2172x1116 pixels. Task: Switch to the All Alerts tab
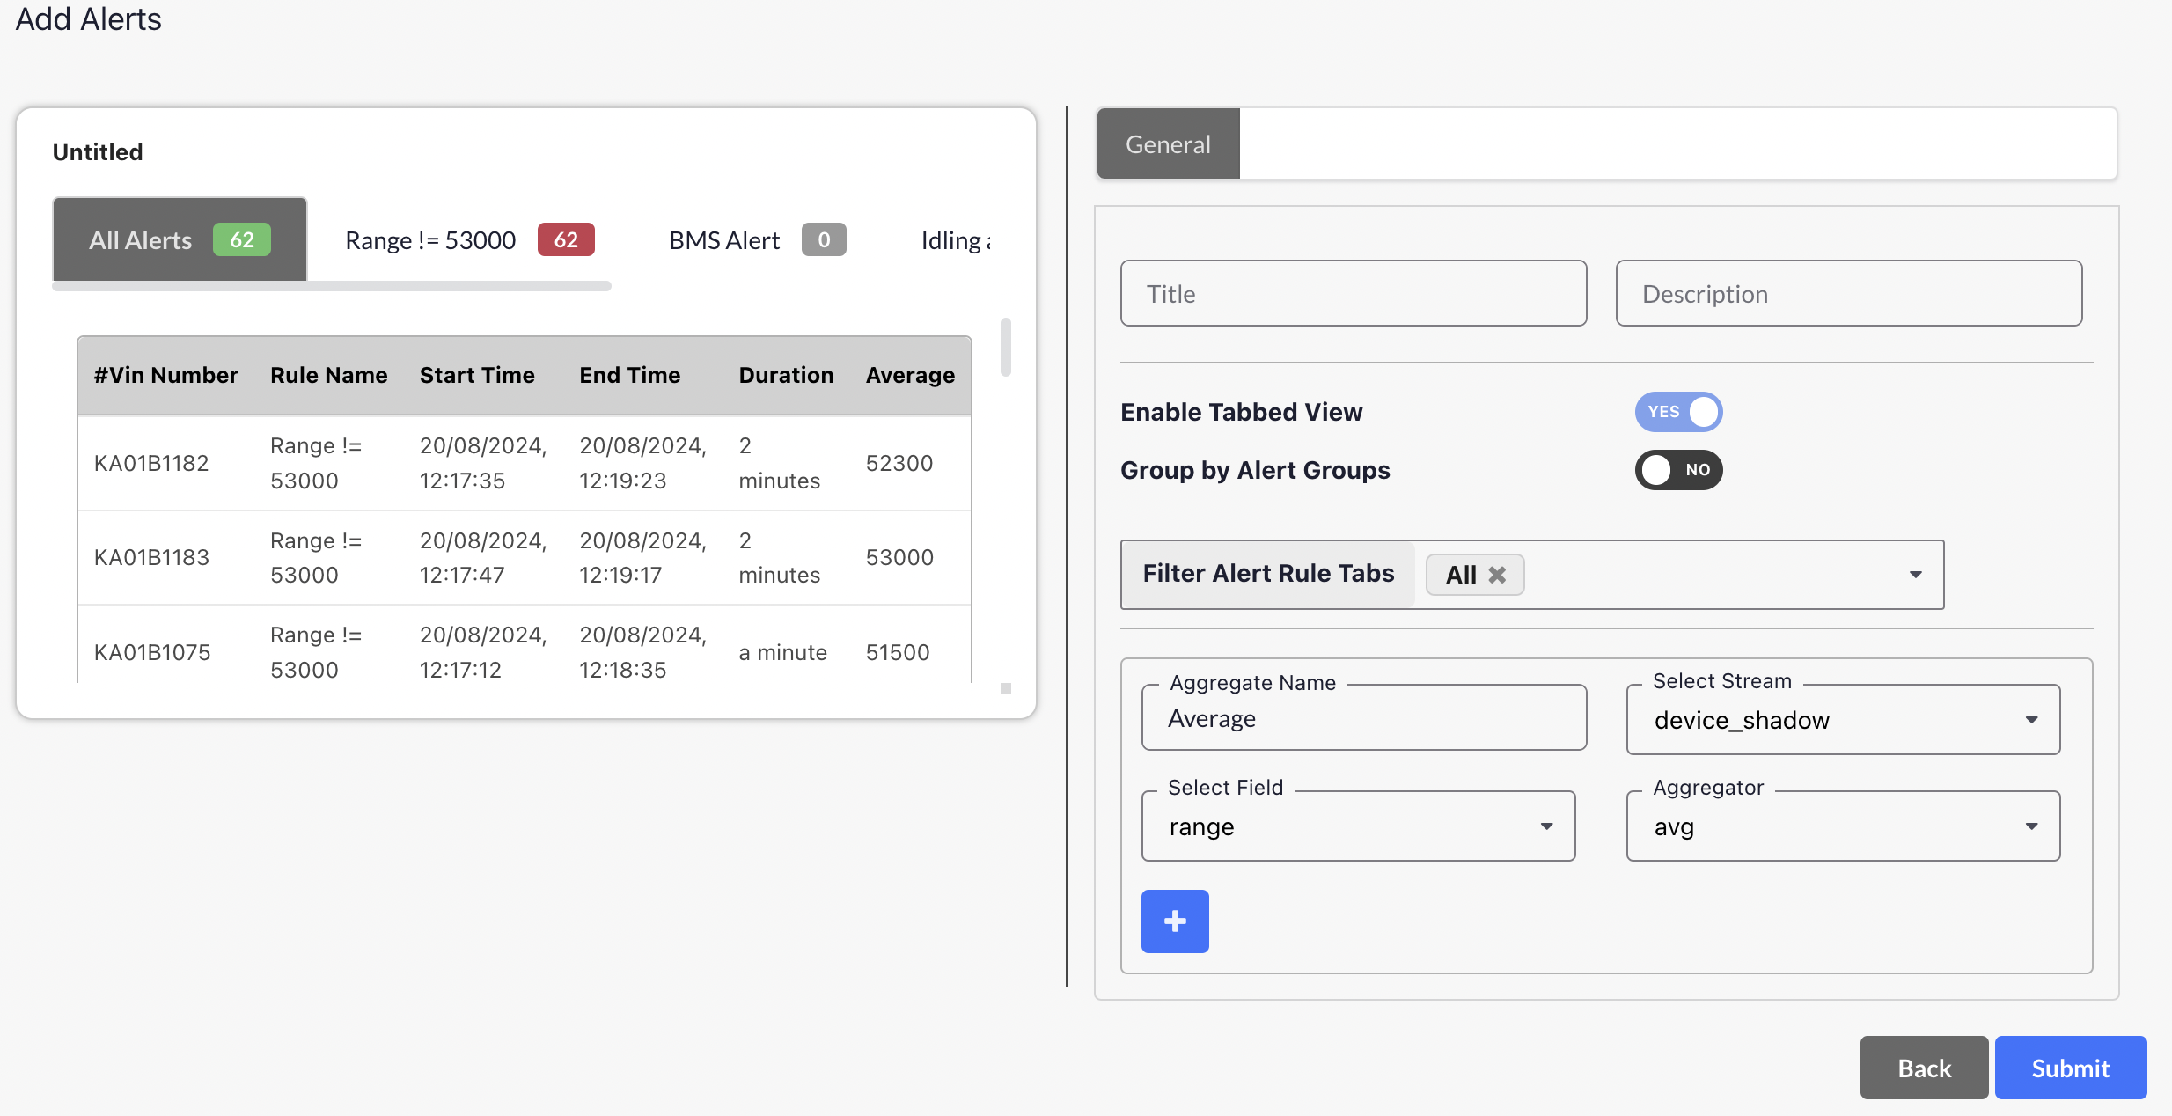pyautogui.click(x=180, y=239)
